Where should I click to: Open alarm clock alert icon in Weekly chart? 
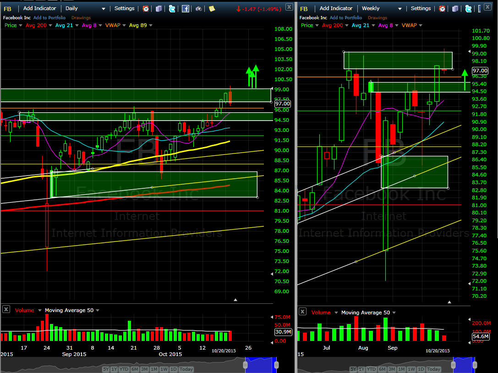[x=442, y=9]
